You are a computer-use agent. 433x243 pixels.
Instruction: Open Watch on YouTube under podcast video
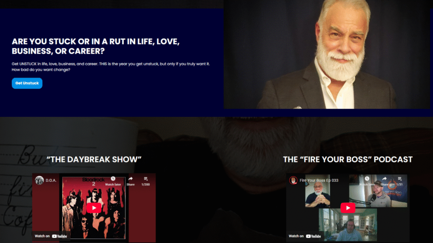pos(304,236)
